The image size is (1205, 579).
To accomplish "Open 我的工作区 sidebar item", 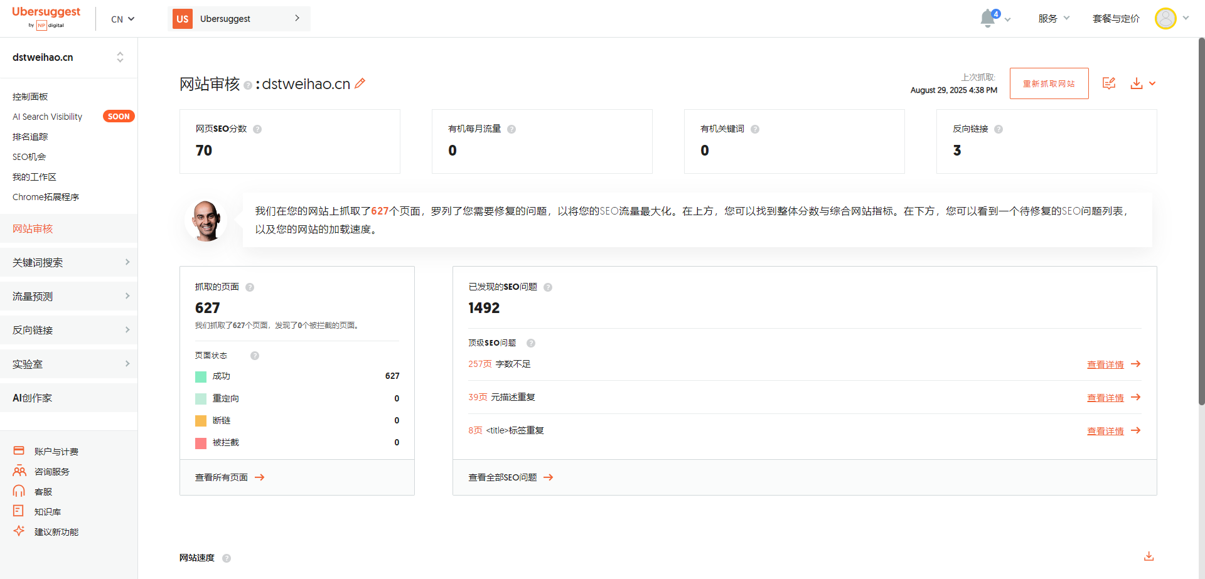I will point(35,177).
